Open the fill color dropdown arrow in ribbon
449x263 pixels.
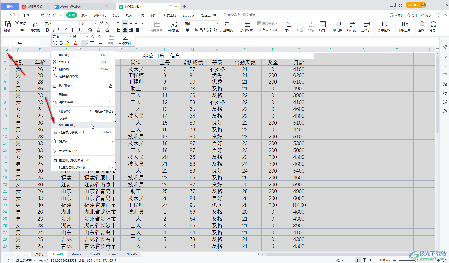click(94, 30)
